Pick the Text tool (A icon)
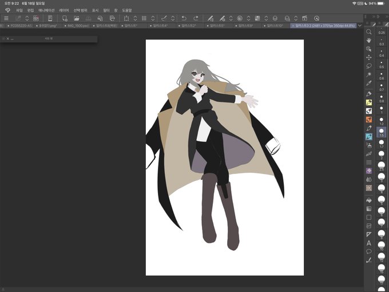This screenshot has height=292, width=389. (369, 243)
